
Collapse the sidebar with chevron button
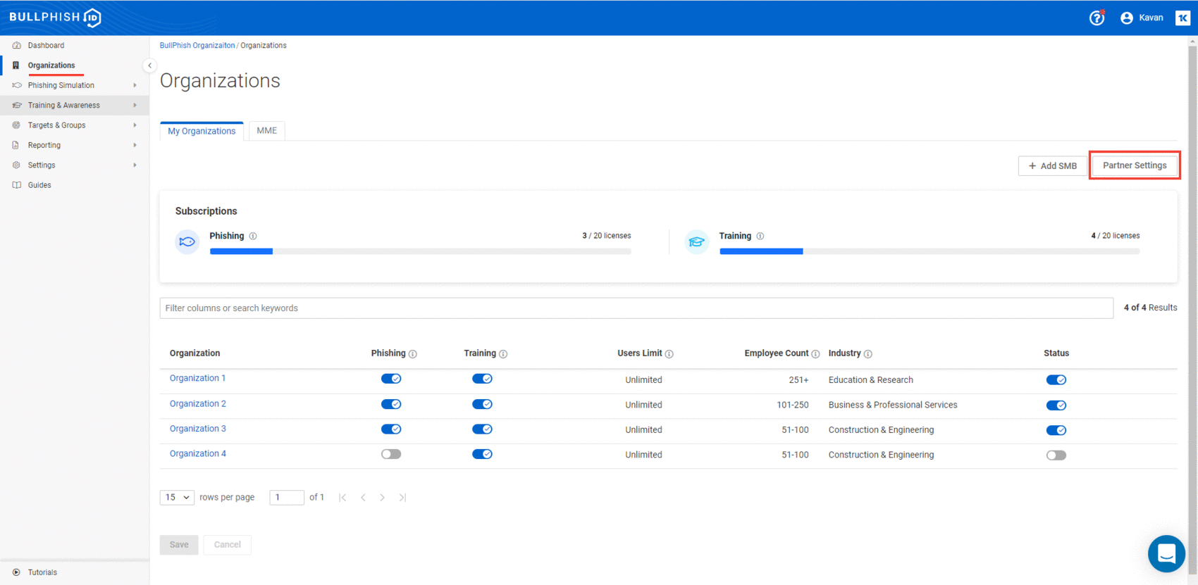149,65
